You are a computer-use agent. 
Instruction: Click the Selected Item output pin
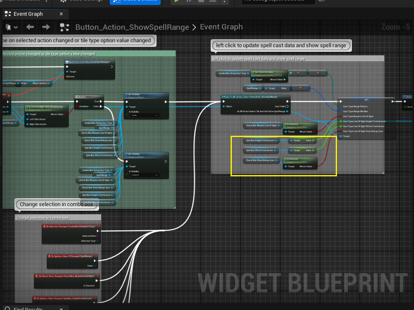click(x=97, y=236)
